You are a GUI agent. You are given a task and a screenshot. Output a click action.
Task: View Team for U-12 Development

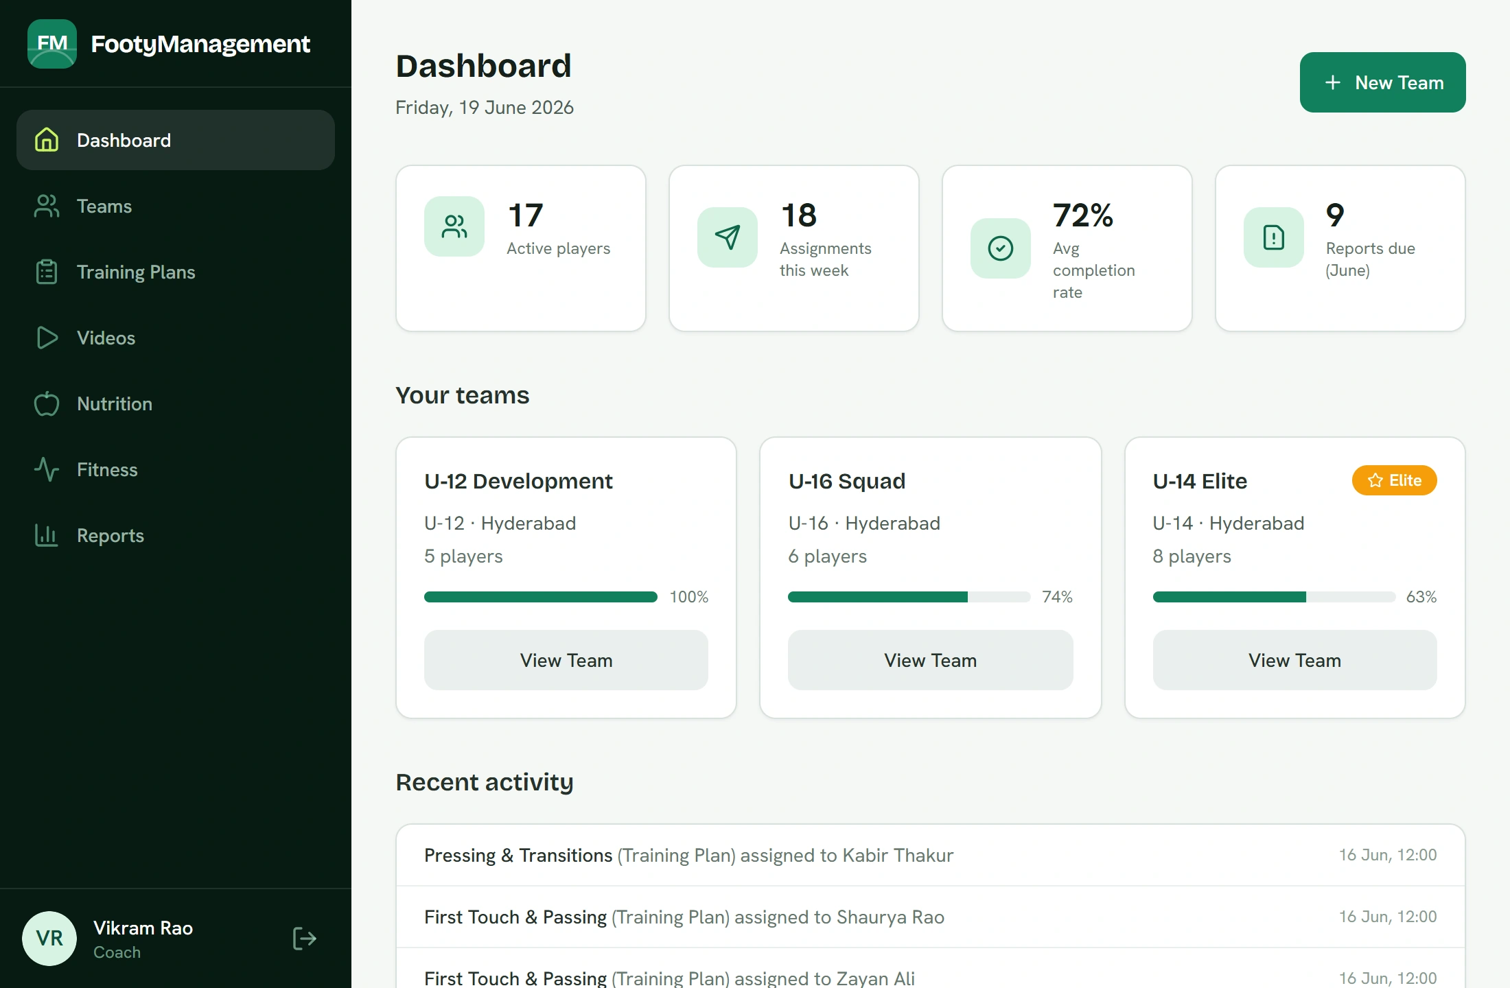coord(566,660)
